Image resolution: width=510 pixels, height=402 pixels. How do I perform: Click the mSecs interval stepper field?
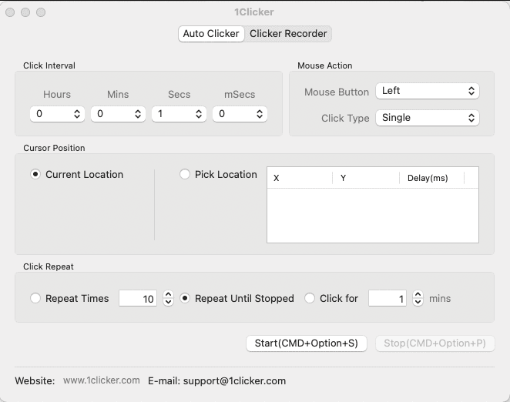tap(240, 114)
